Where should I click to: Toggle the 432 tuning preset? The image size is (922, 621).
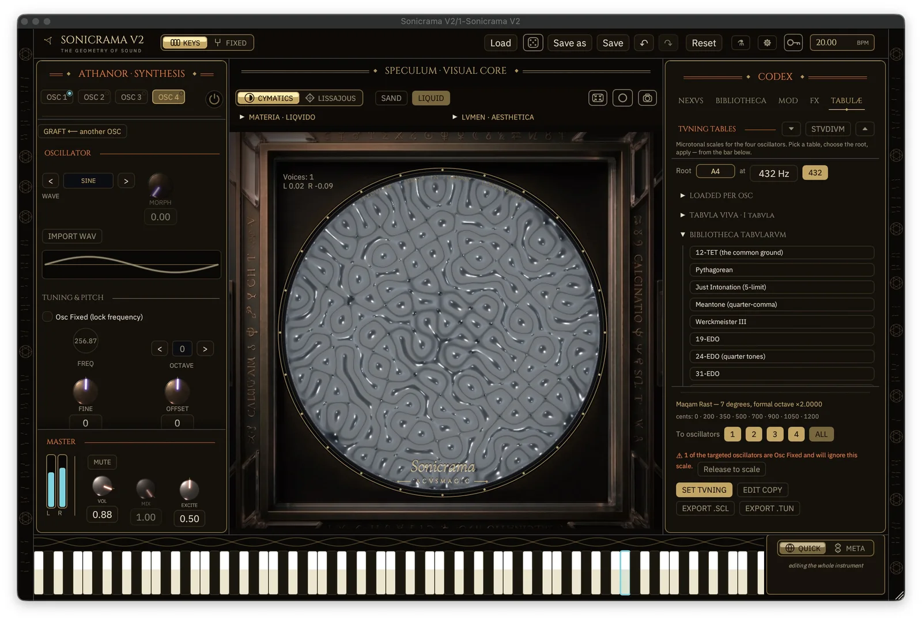click(x=815, y=172)
